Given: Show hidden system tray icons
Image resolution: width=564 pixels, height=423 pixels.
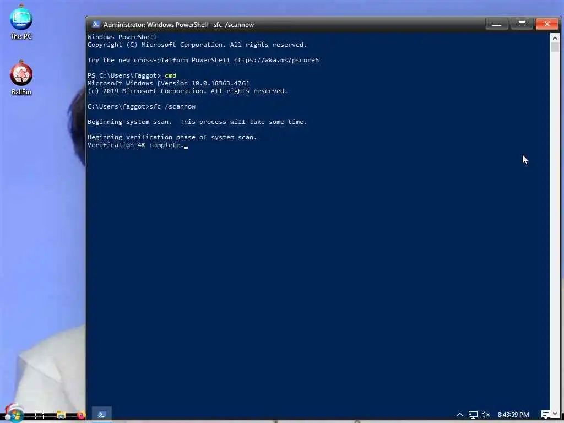Looking at the screenshot, I should (x=460, y=415).
